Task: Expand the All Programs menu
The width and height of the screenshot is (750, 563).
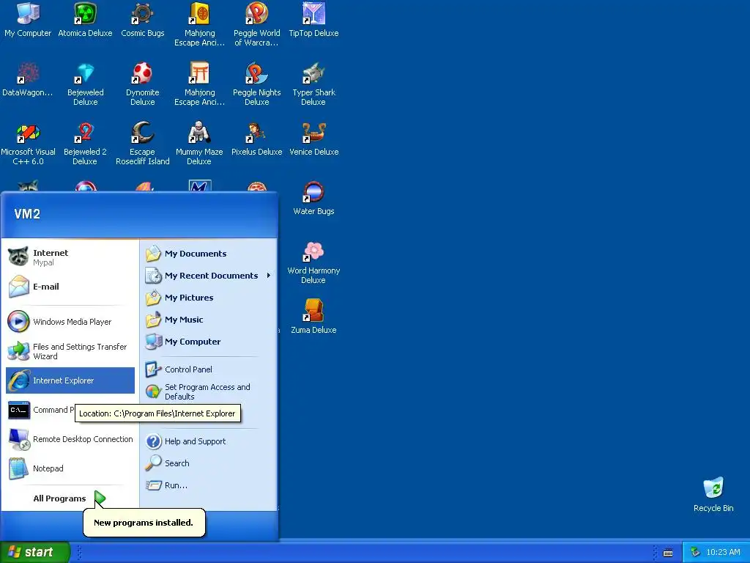Action: [x=70, y=498]
